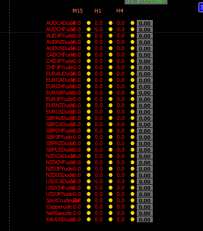
Task: Open the CADJPY symbol label
Action: [59, 61]
